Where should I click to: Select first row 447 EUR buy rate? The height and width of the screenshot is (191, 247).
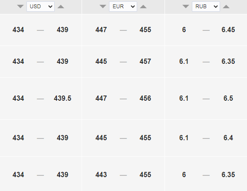pos(101,30)
